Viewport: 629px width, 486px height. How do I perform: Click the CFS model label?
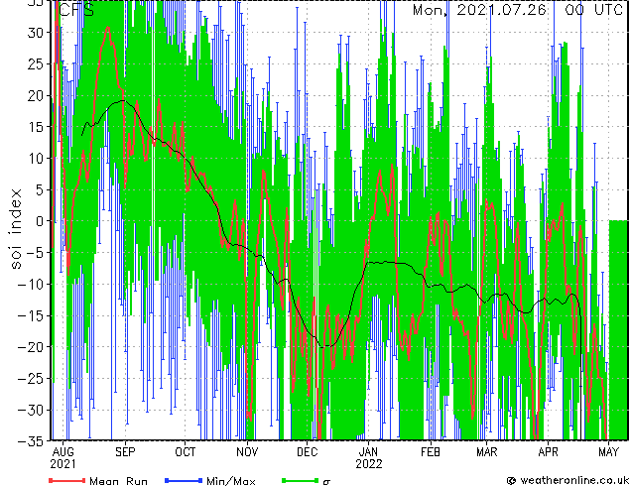(76, 10)
